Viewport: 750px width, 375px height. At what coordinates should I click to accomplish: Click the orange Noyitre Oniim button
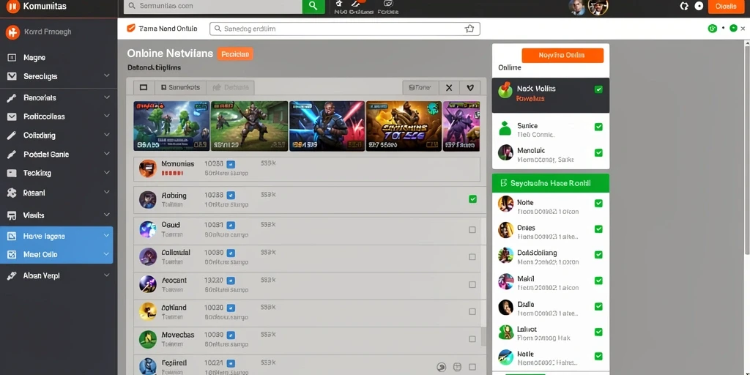click(x=562, y=55)
